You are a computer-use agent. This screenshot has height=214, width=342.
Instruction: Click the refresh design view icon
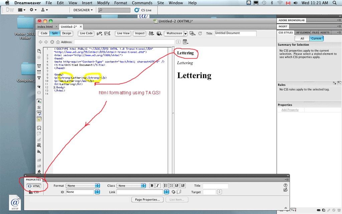[x=200, y=33]
